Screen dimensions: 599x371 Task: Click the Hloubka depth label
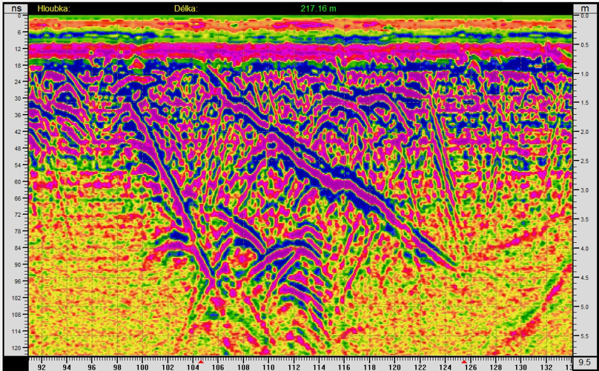[54, 8]
